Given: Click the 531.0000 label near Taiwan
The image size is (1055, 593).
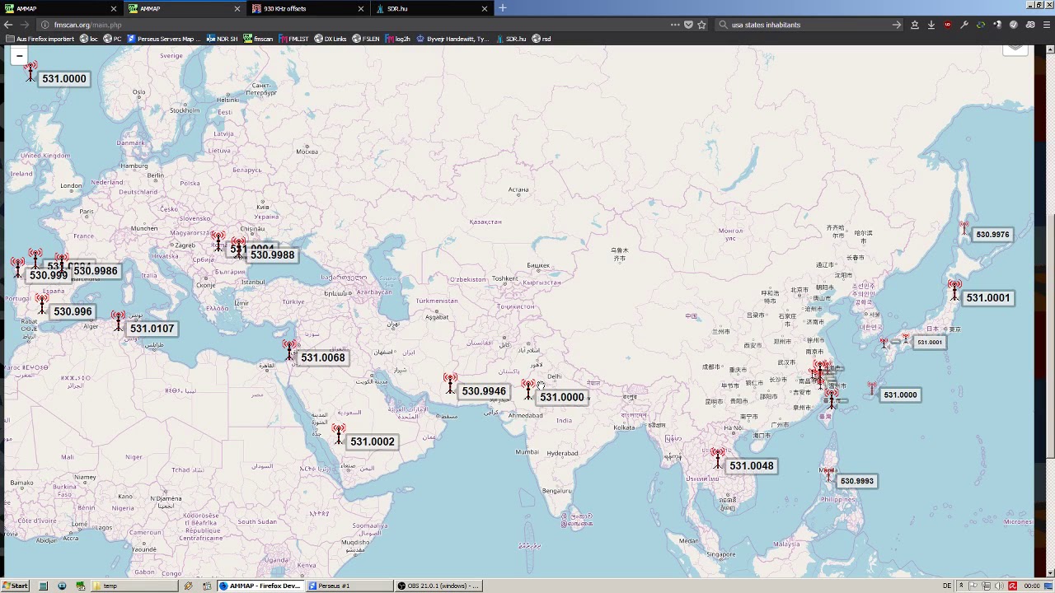Looking at the screenshot, I should (900, 395).
